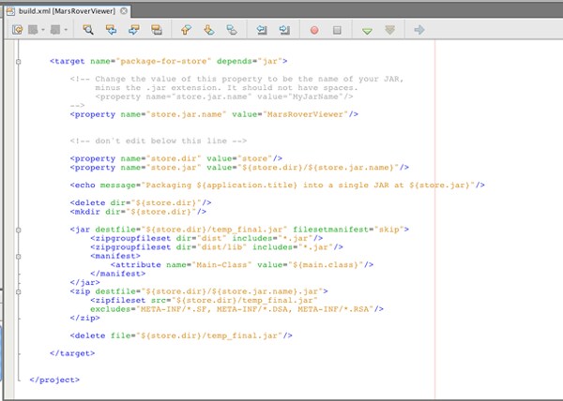Click the gray right arrow toolbar button

(x=419, y=30)
